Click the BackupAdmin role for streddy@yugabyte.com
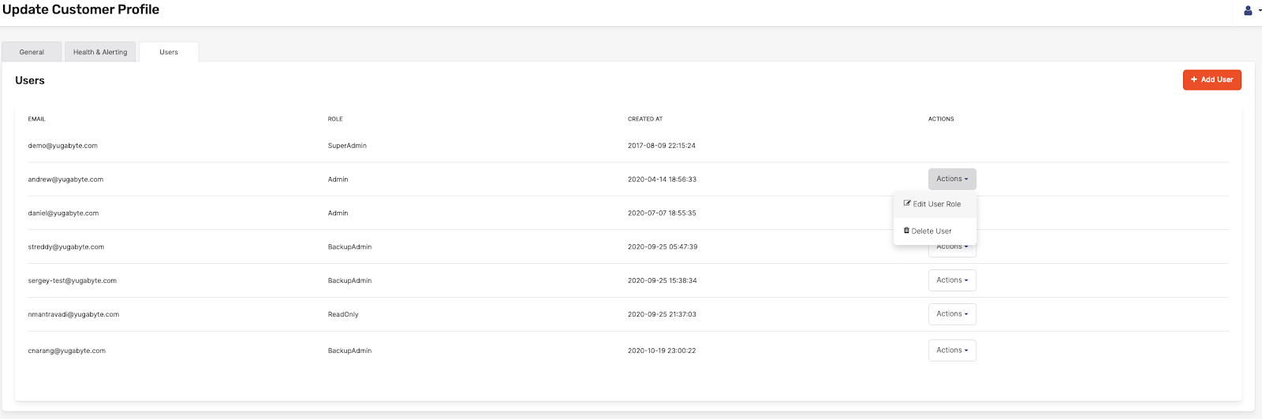The height and width of the screenshot is (419, 1262). pos(349,247)
